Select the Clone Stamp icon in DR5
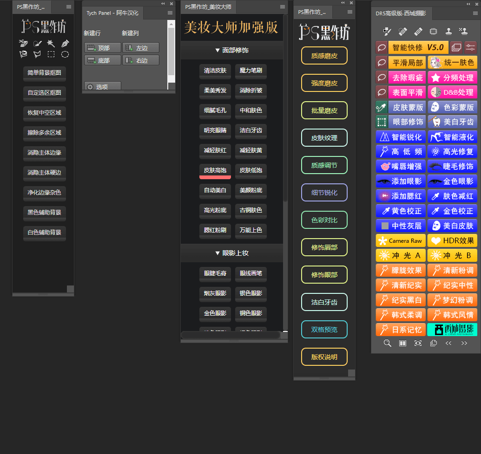Image resolution: width=481 pixels, height=454 pixels. (448, 32)
